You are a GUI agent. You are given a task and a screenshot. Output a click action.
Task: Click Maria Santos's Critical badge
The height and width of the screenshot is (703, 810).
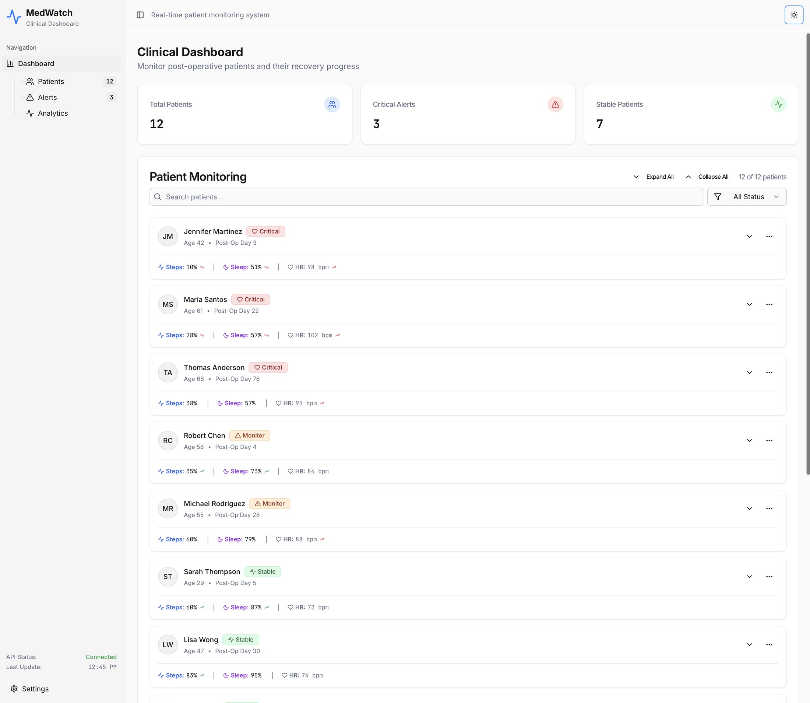tap(250, 300)
